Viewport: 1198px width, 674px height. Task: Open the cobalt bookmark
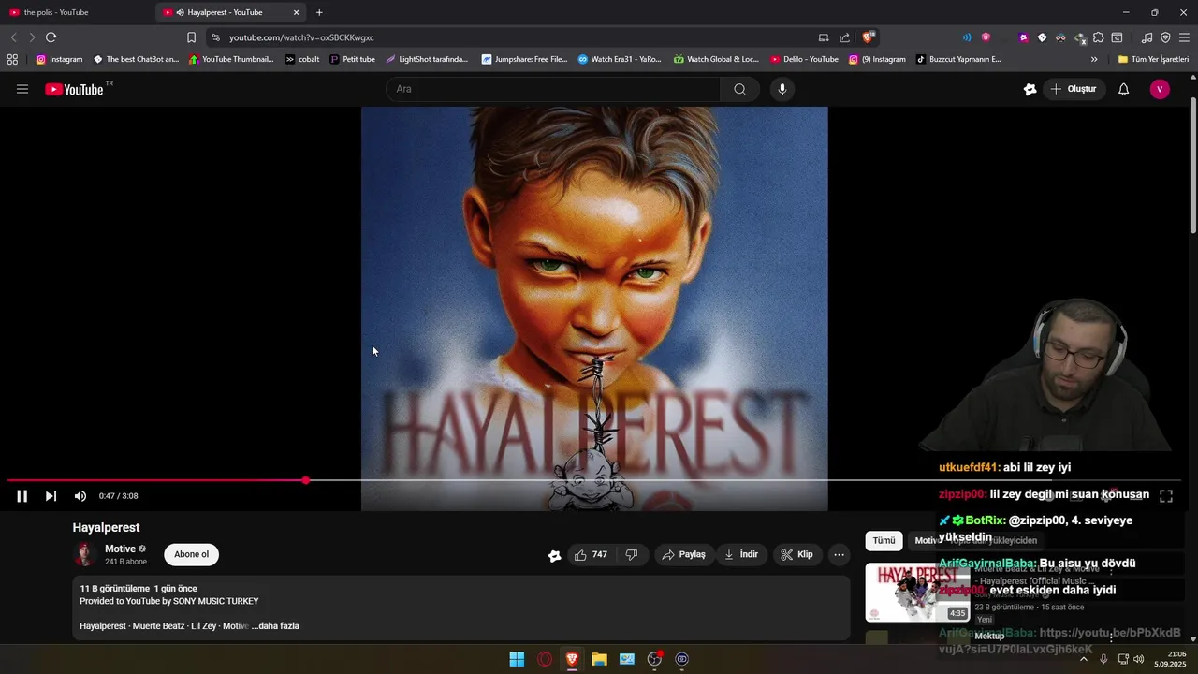point(302,59)
